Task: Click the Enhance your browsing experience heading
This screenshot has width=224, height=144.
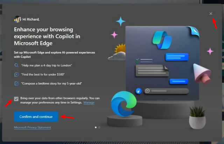Action: pos(47,36)
